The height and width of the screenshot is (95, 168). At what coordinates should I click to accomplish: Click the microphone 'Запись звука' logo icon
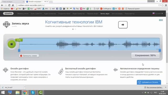pos(6,25)
